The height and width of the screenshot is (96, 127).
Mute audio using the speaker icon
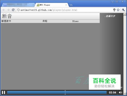pyautogui.click(x=120, y=92)
